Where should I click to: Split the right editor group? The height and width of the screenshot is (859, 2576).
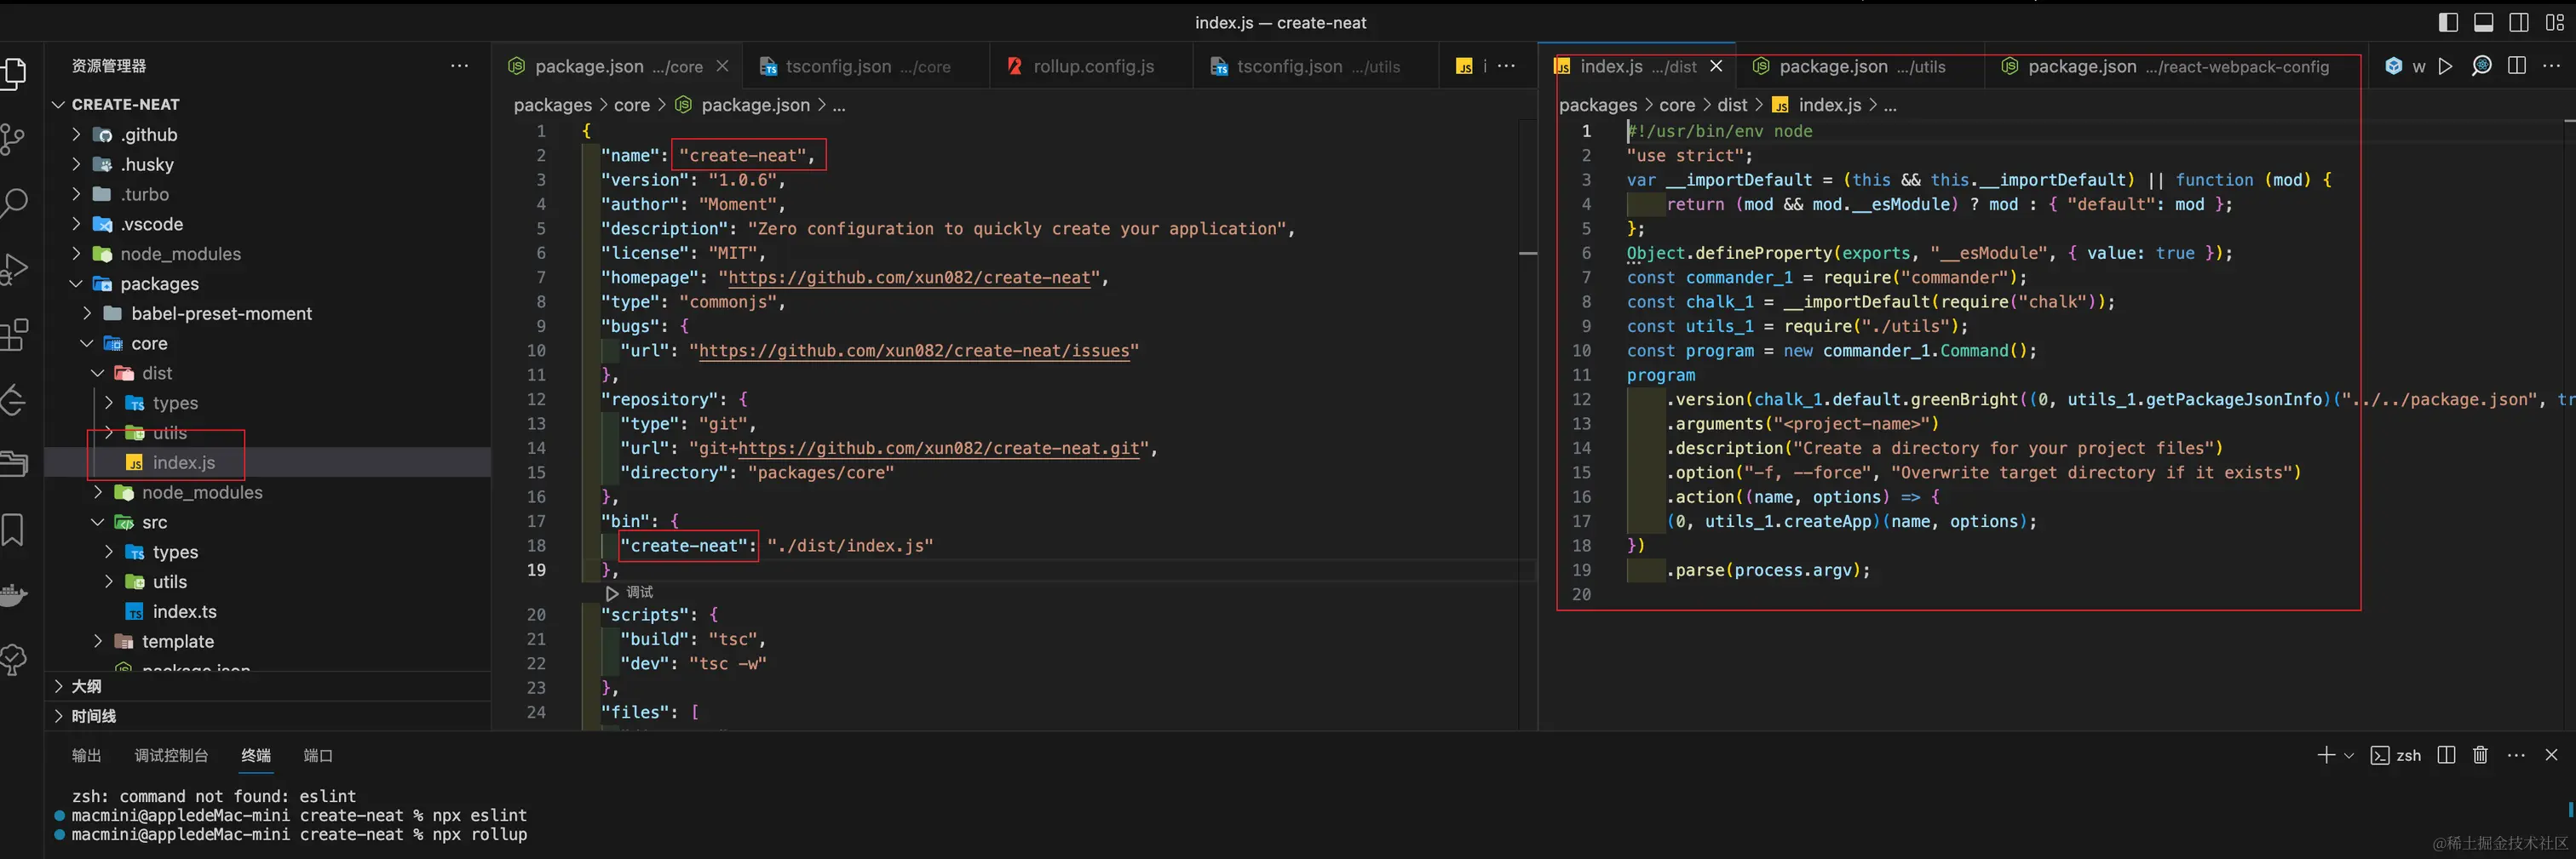click(2517, 66)
